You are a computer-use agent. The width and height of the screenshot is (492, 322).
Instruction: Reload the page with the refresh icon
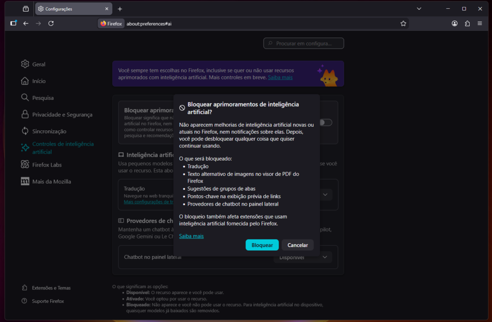pyautogui.click(x=51, y=23)
